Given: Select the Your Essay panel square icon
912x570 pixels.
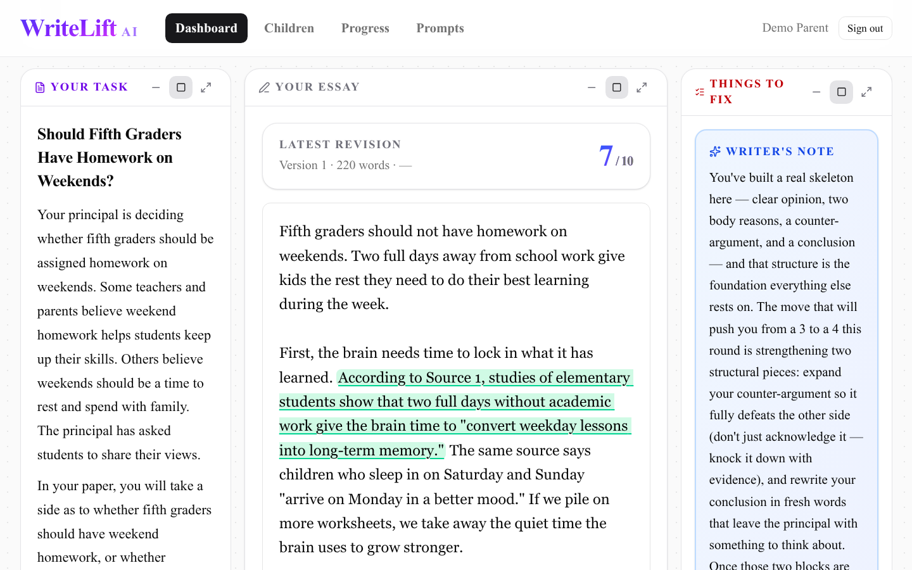Looking at the screenshot, I should [x=617, y=87].
